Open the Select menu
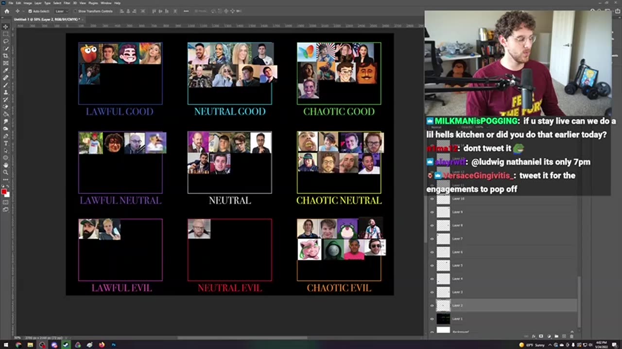The width and height of the screenshot is (622, 349). click(x=57, y=3)
